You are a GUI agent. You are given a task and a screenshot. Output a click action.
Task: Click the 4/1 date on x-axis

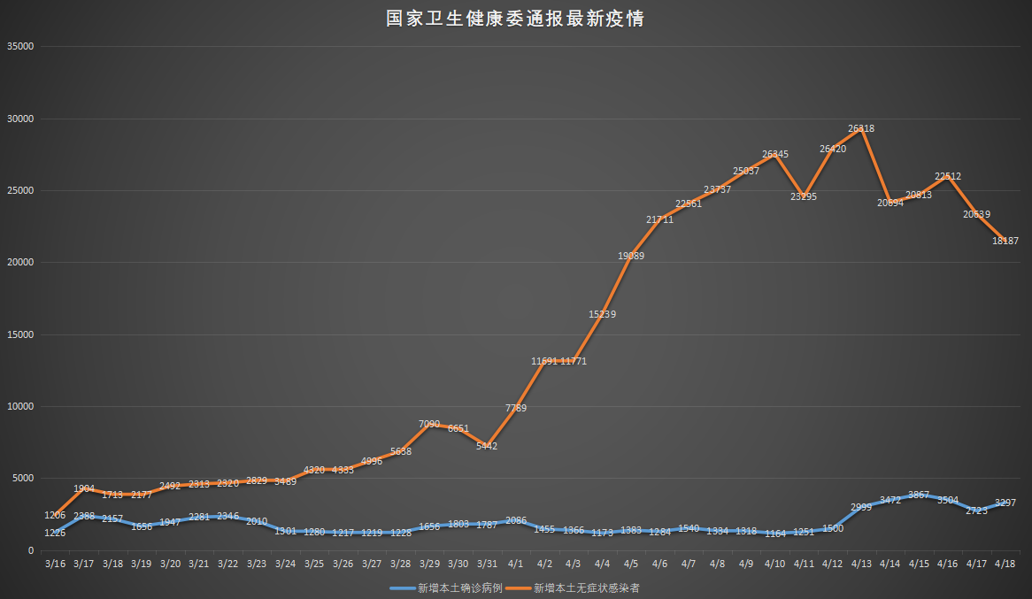point(515,564)
